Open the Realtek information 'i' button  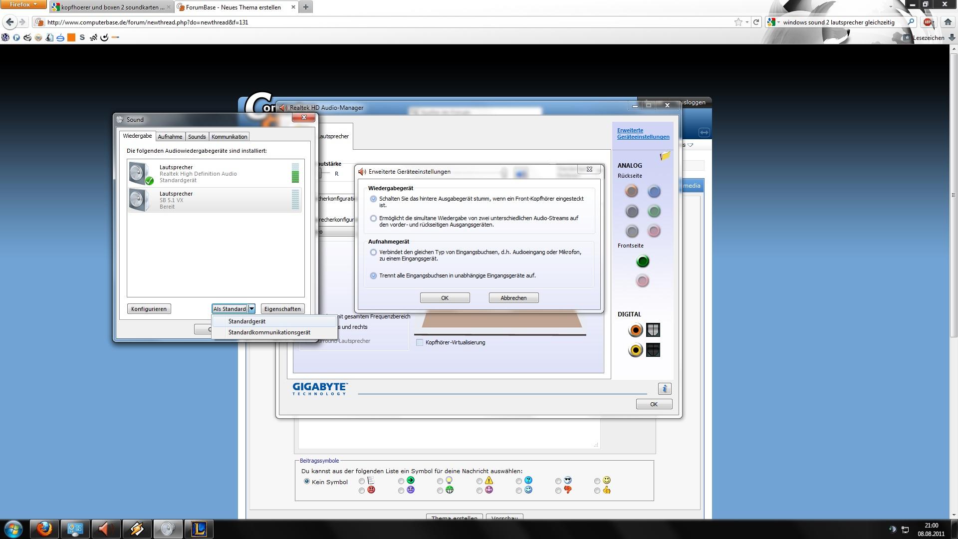pos(664,389)
